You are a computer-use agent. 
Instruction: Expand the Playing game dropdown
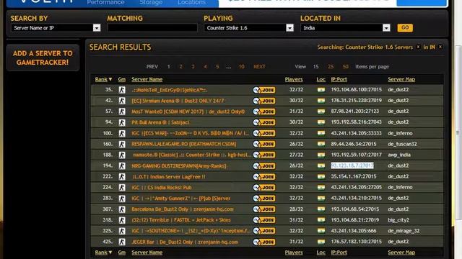coord(289,28)
